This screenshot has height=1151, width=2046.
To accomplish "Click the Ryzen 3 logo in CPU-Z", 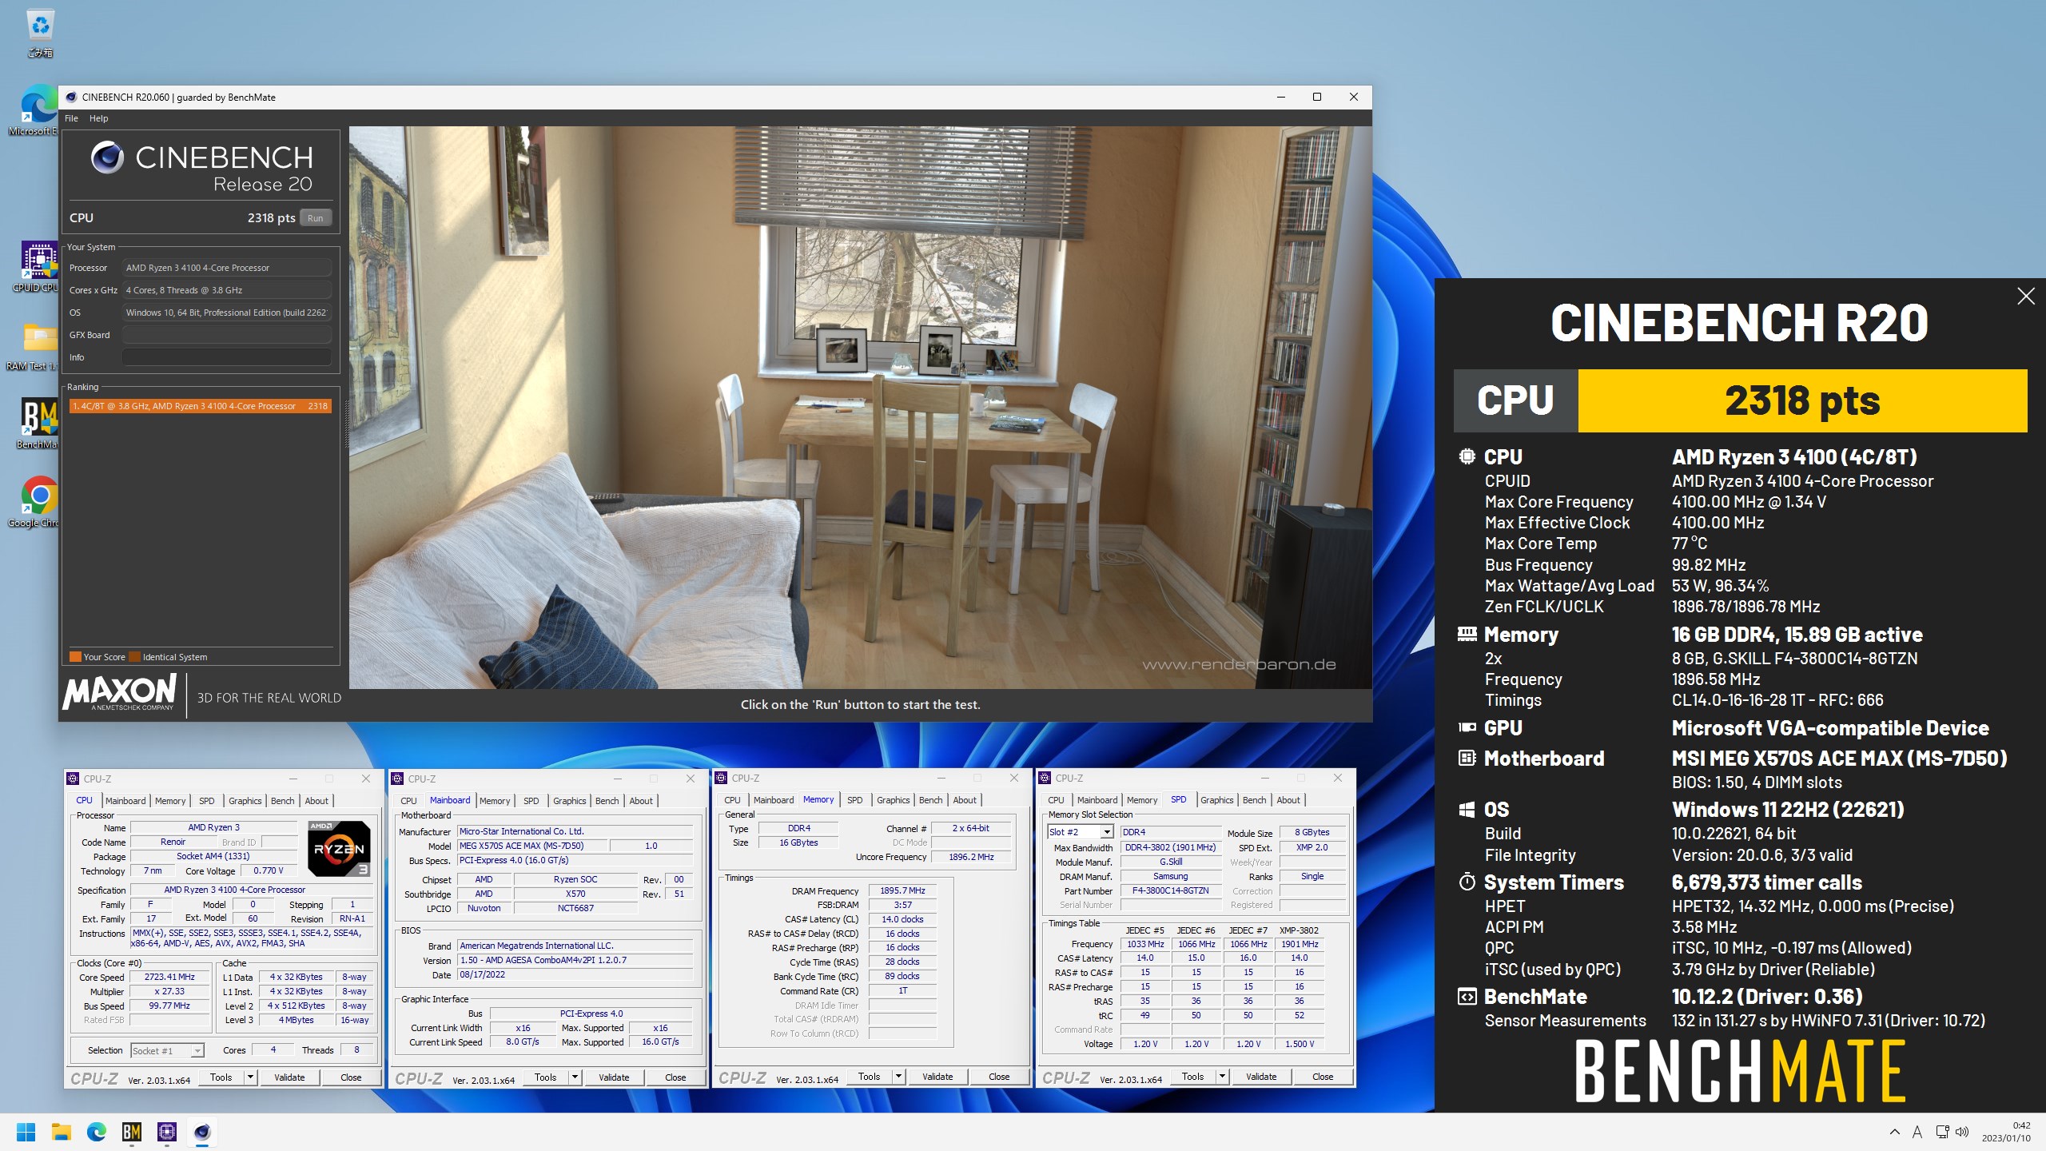I will (x=339, y=849).
